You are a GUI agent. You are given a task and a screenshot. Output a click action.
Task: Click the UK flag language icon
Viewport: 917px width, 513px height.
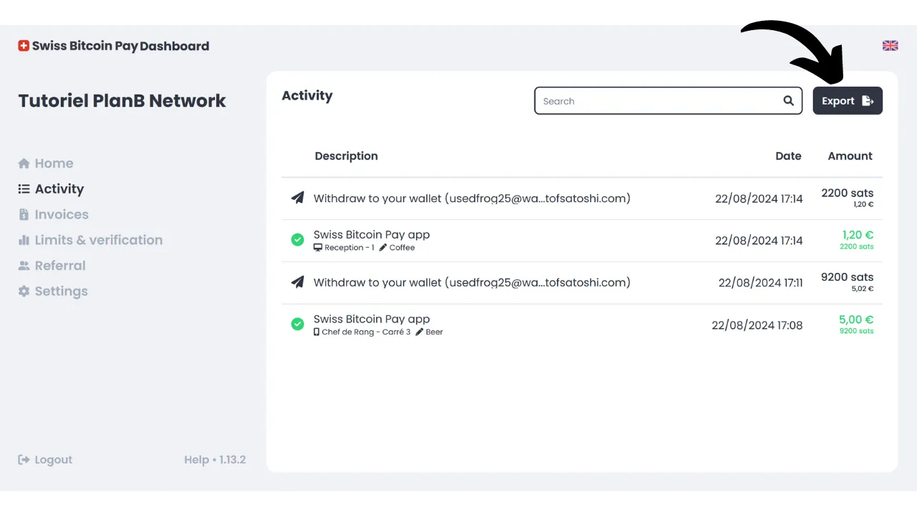[890, 46]
